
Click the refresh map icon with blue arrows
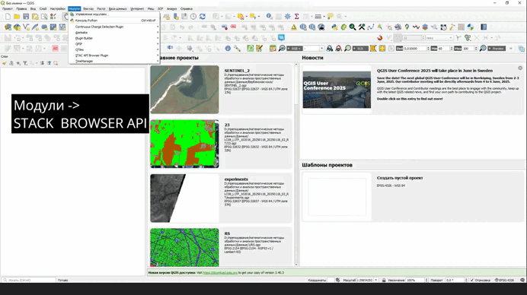tap(203, 17)
